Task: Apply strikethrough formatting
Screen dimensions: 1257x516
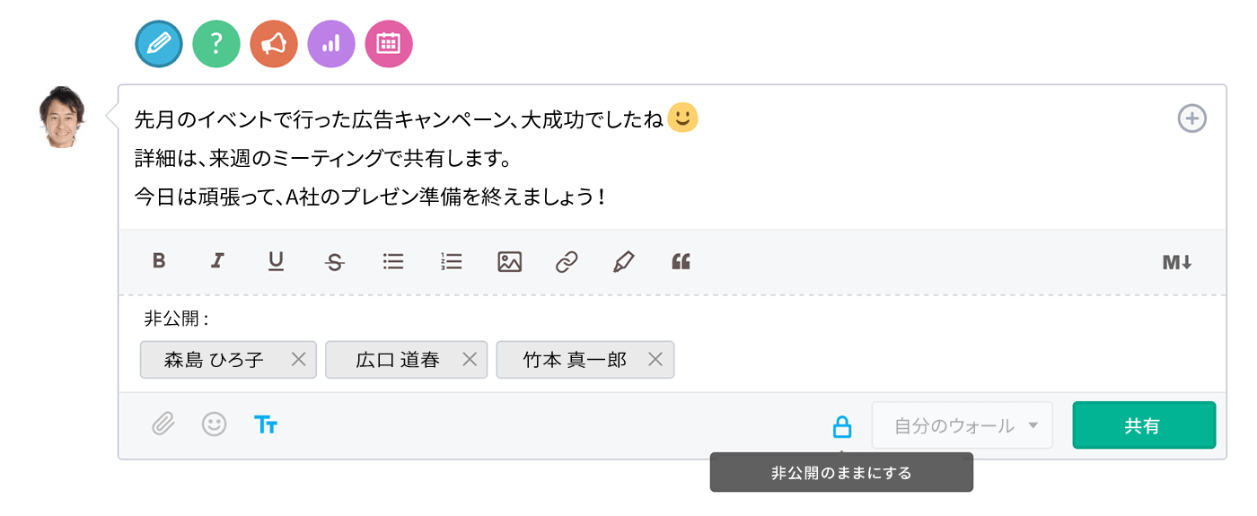Action: coord(335,262)
